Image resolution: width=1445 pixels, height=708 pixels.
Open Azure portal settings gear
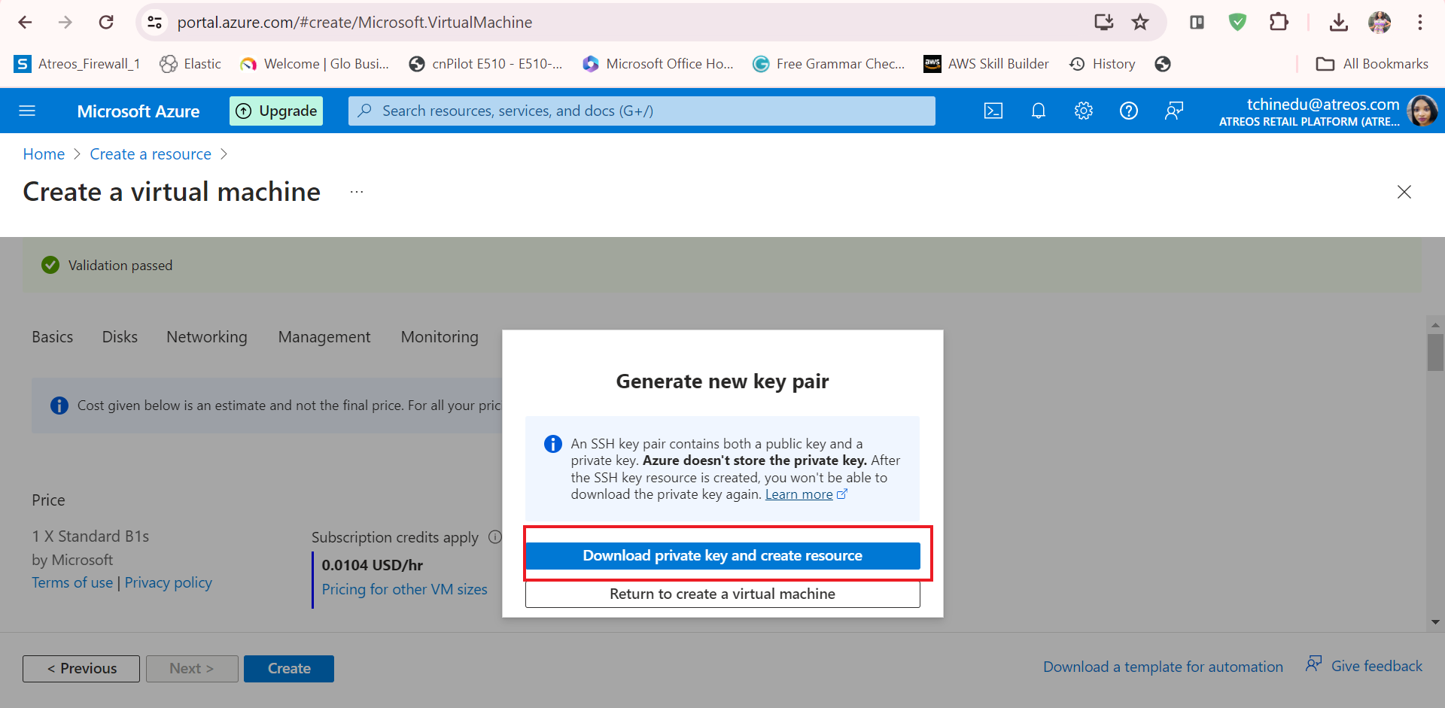coord(1084,111)
